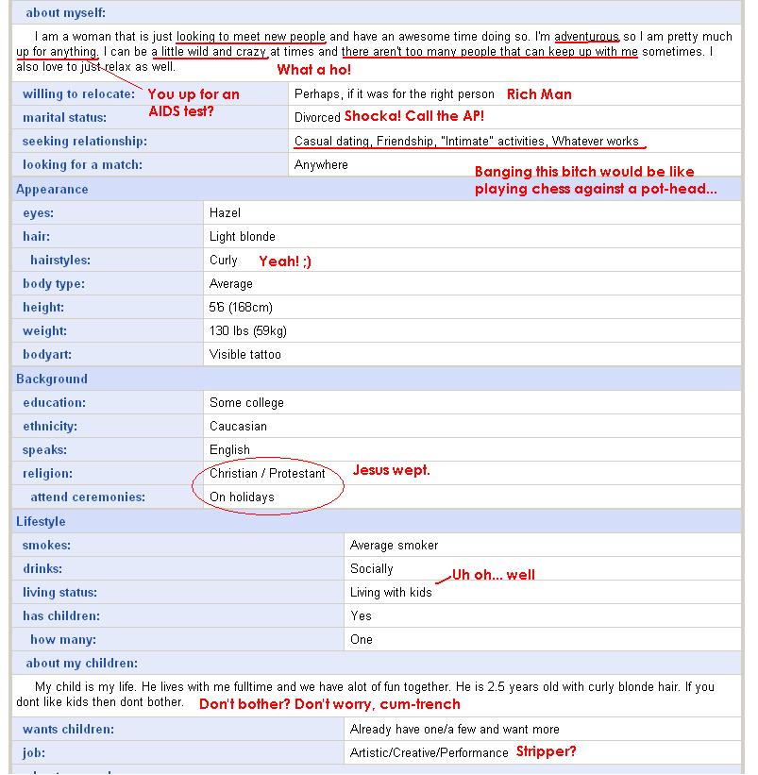The image size is (758, 775).
Task: Select the 'Some college' education value
Action: click(246, 403)
